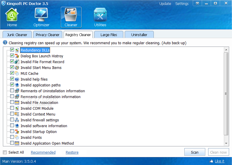Select Invalid File Format Record row text
Screen dimensions: 232x165
(42, 62)
